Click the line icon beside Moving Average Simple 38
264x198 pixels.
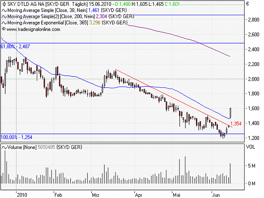click(4, 11)
